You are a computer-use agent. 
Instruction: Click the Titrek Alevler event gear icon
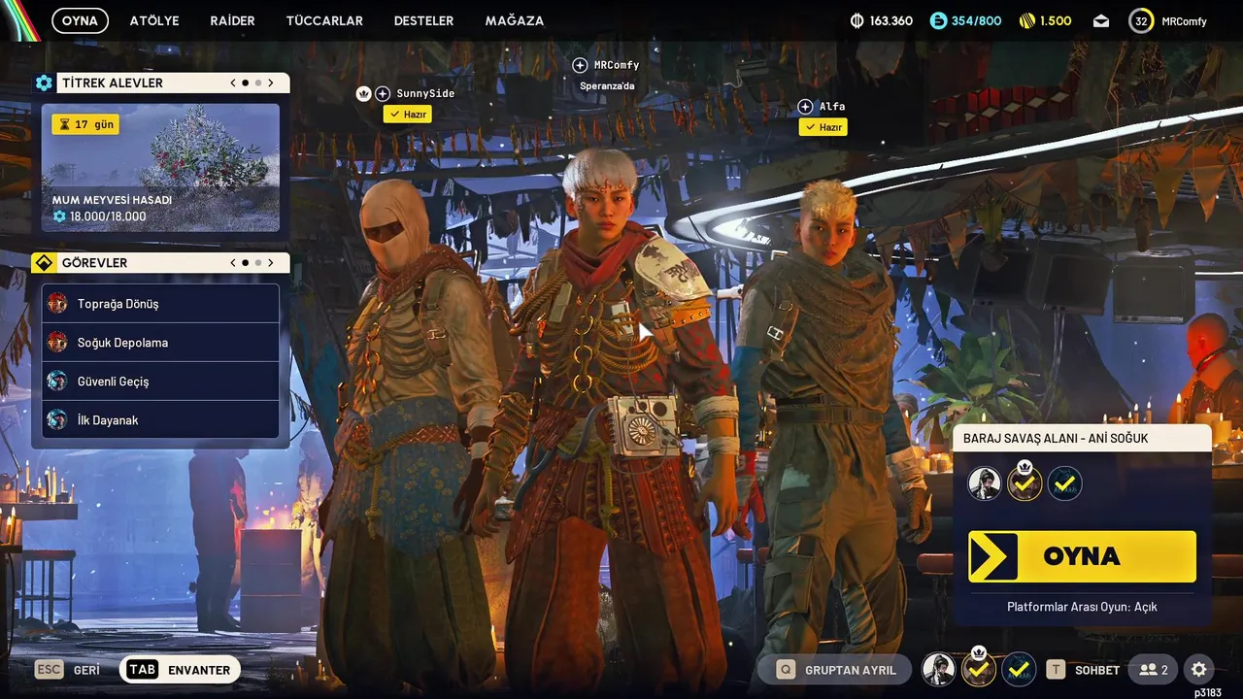pos(44,83)
